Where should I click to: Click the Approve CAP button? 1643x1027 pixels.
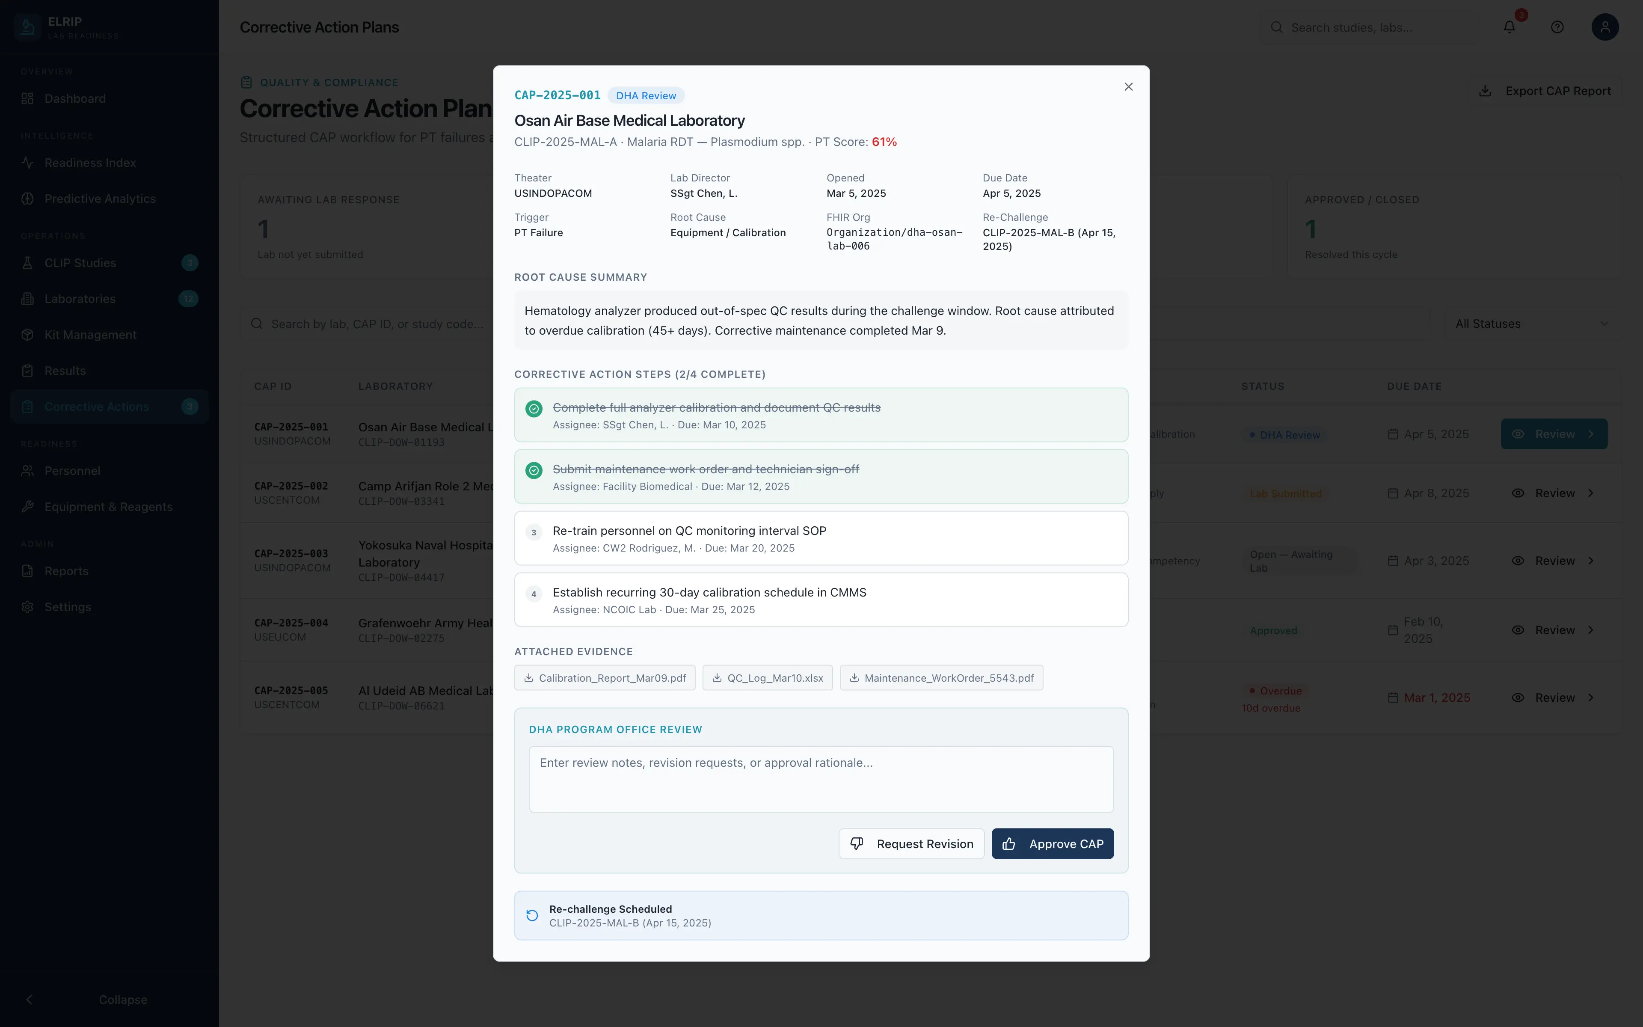tap(1053, 843)
